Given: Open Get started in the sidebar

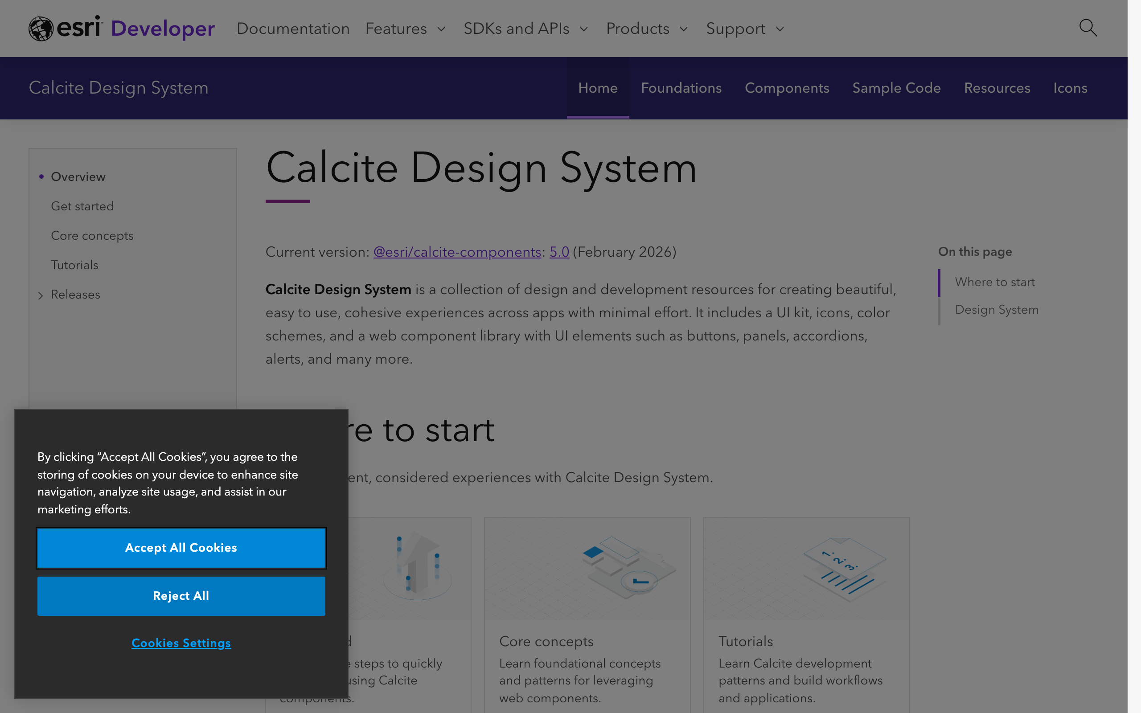Looking at the screenshot, I should pyautogui.click(x=82, y=206).
